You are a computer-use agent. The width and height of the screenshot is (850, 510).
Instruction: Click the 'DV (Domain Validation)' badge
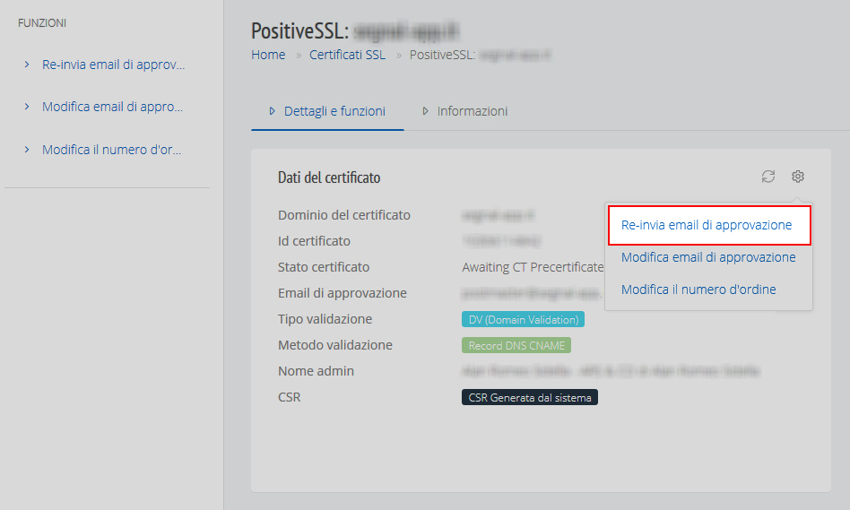click(523, 320)
